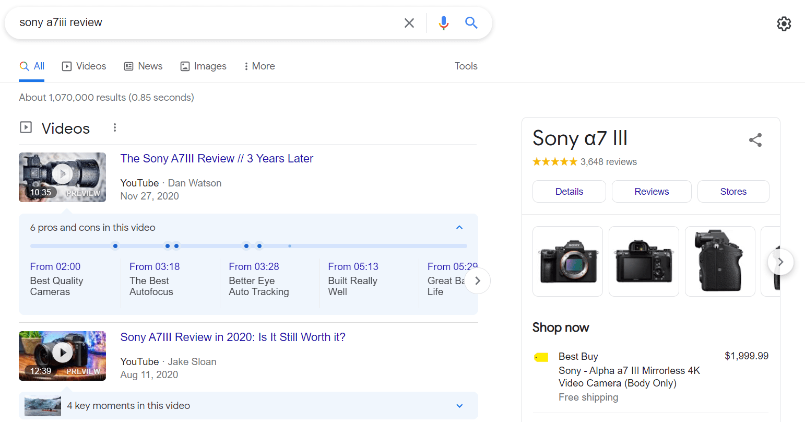
Task: Click the first dot on the video timeline
Action: (115, 246)
